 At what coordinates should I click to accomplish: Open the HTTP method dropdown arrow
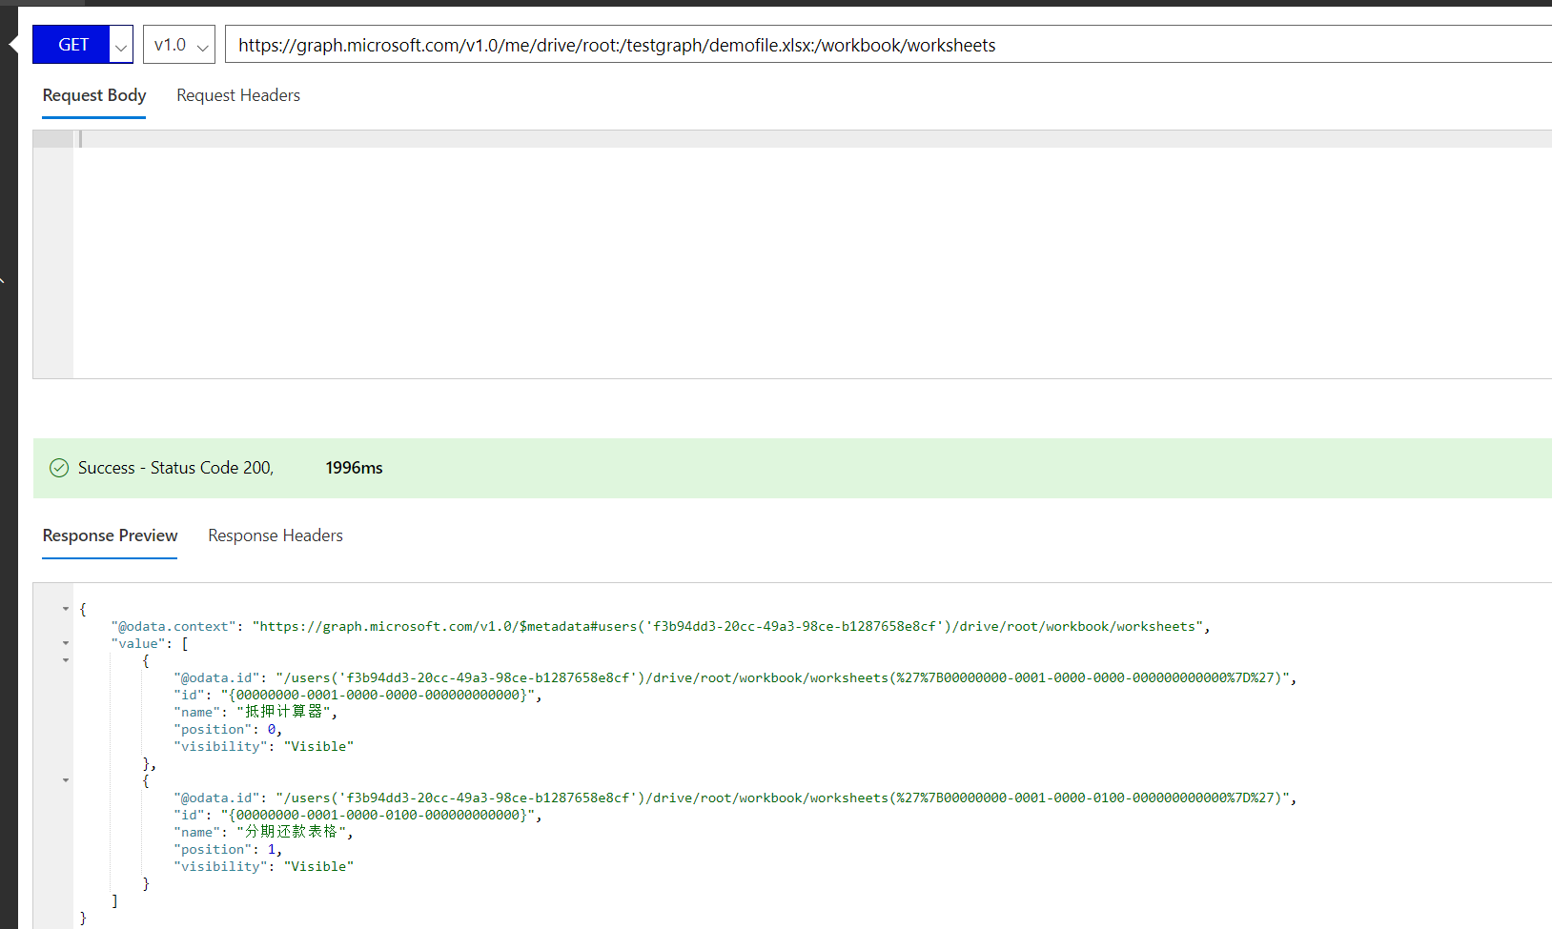pos(121,46)
